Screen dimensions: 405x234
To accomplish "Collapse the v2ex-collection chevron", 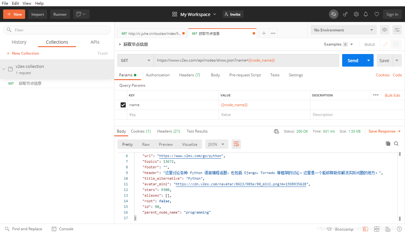I will pos(4,69).
